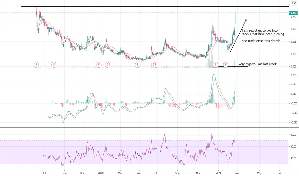Viewport: 299px width, 176px height.
Task: Click the 60.00 RSI axis value
Action: 293,147
